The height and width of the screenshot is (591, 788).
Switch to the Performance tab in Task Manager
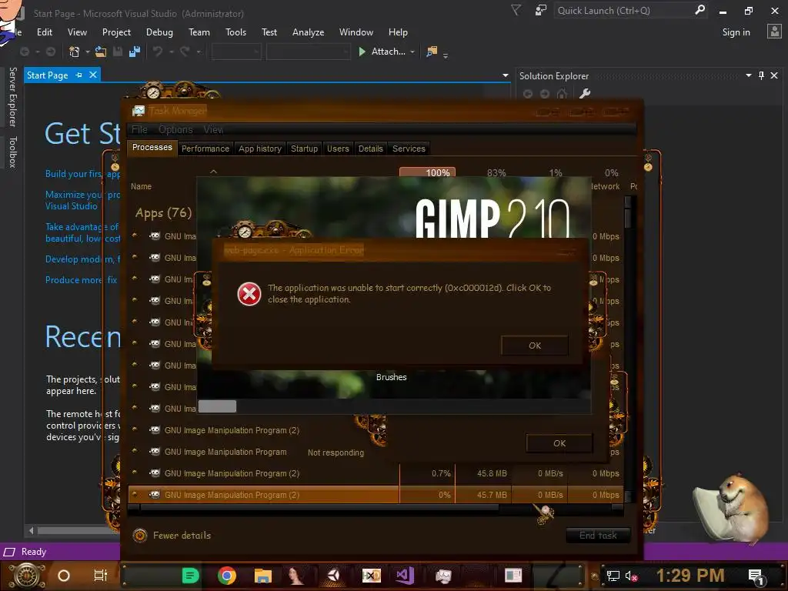coord(205,149)
